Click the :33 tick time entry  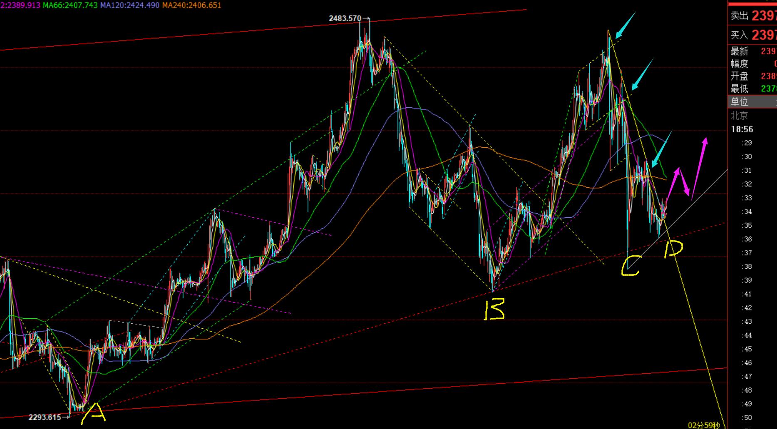click(x=747, y=198)
